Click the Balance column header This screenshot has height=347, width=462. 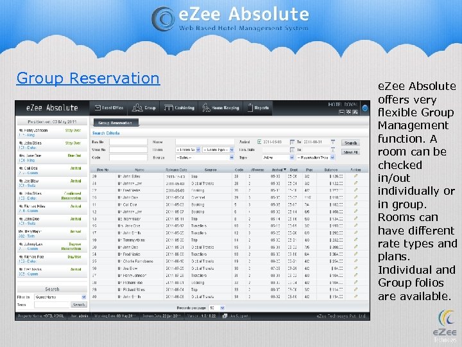[x=330, y=170]
